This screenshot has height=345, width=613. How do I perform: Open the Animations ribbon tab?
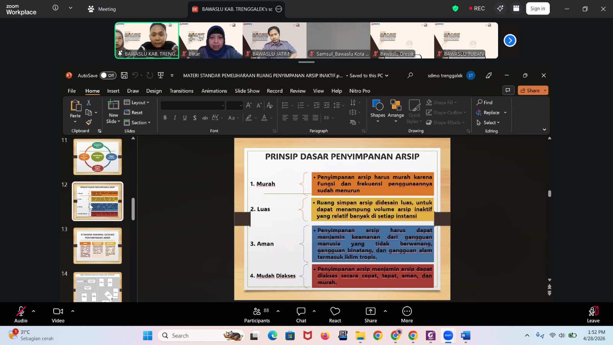pos(213,91)
